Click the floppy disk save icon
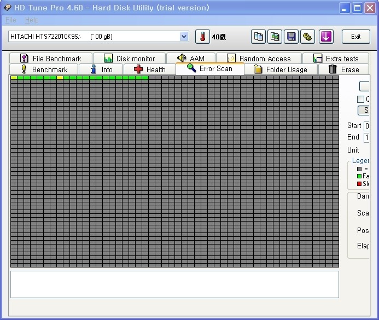 coord(291,37)
